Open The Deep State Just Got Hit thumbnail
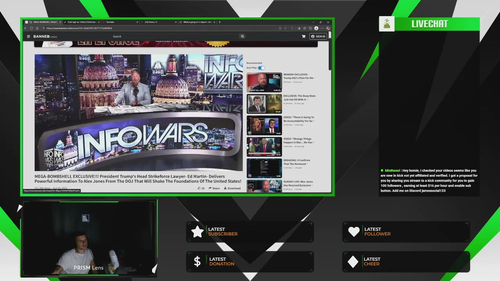The height and width of the screenshot is (281, 500). (264, 104)
